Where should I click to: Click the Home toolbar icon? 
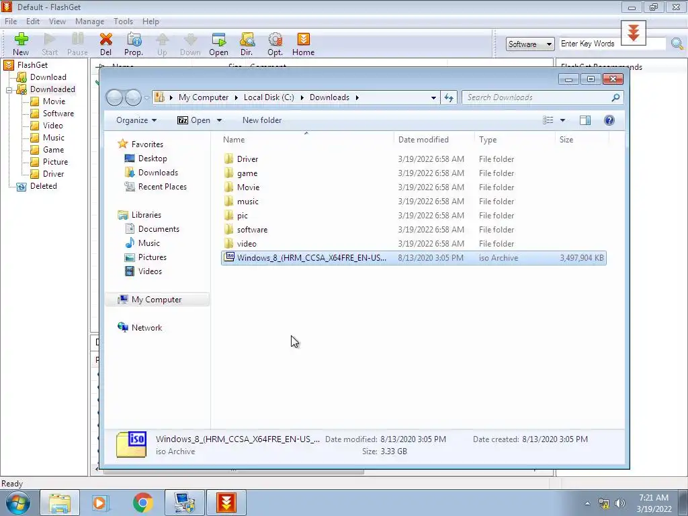coord(303,44)
